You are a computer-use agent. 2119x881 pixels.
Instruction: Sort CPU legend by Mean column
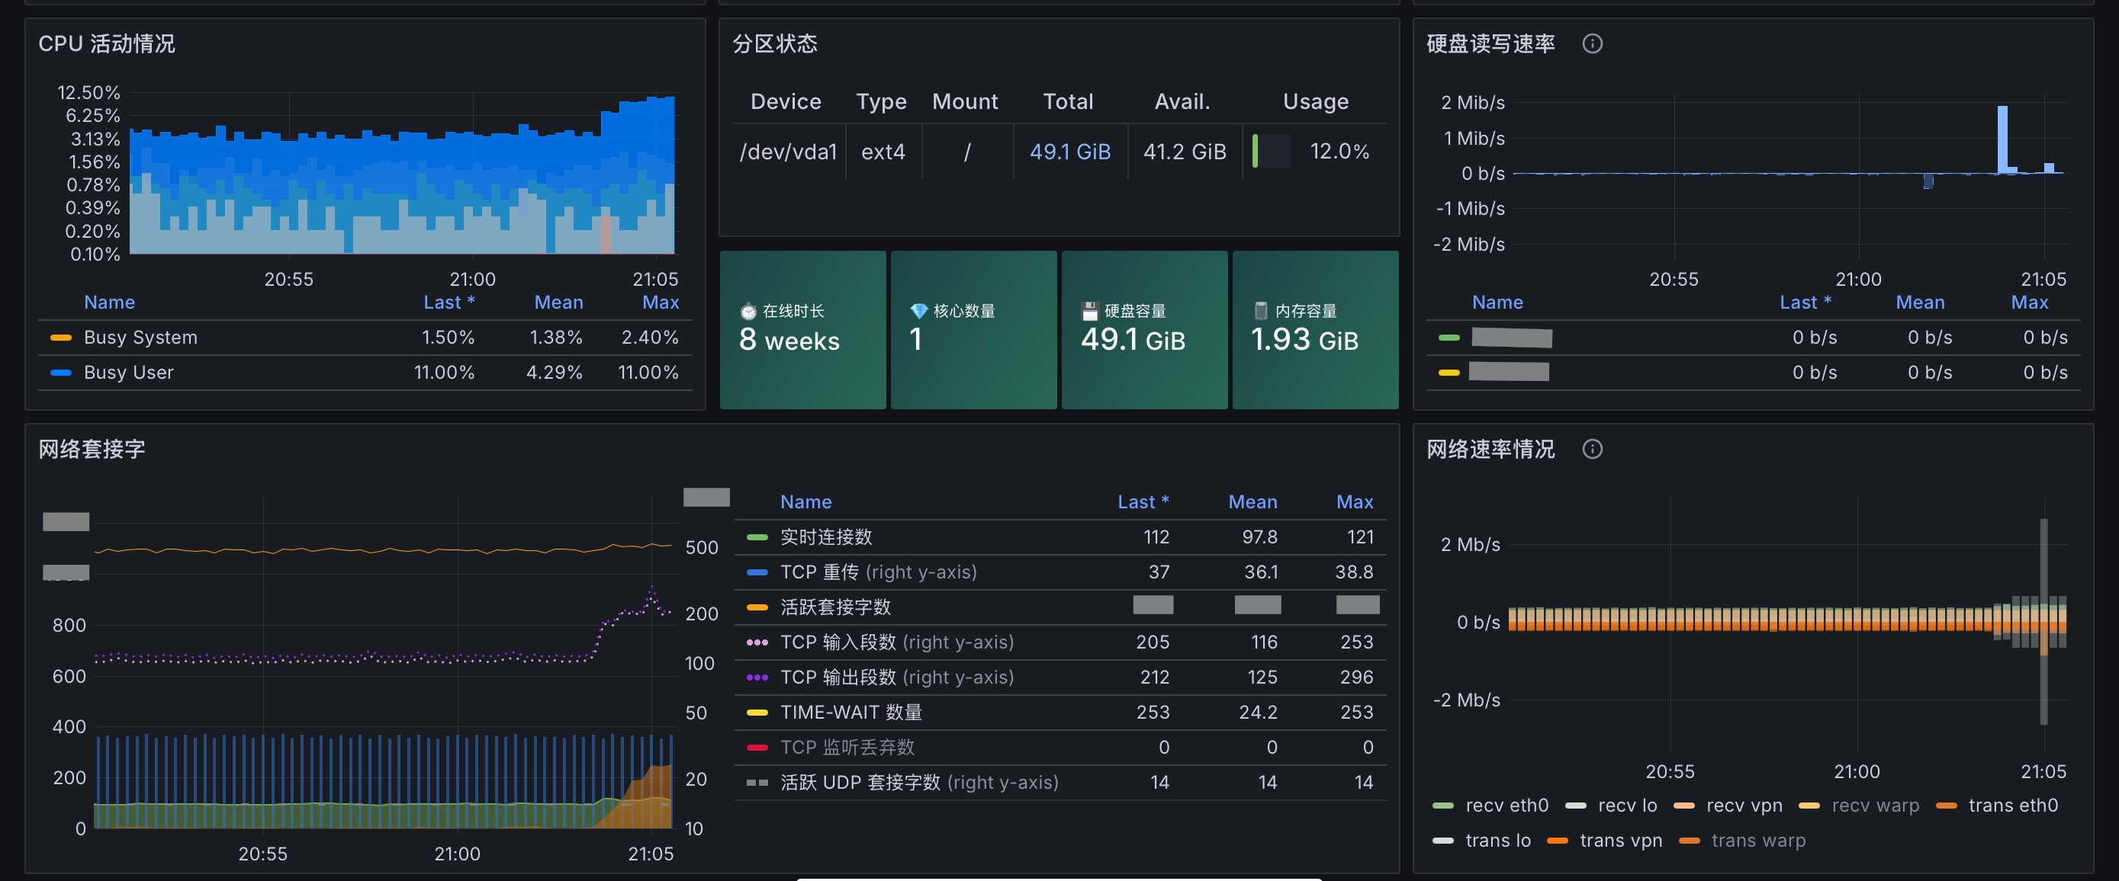pyautogui.click(x=558, y=303)
